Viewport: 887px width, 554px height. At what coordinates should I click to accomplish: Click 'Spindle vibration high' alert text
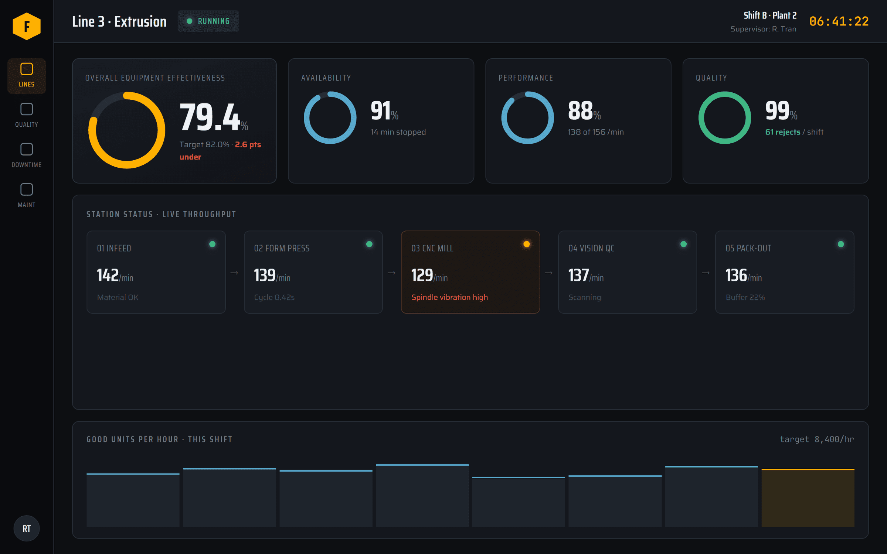click(449, 297)
